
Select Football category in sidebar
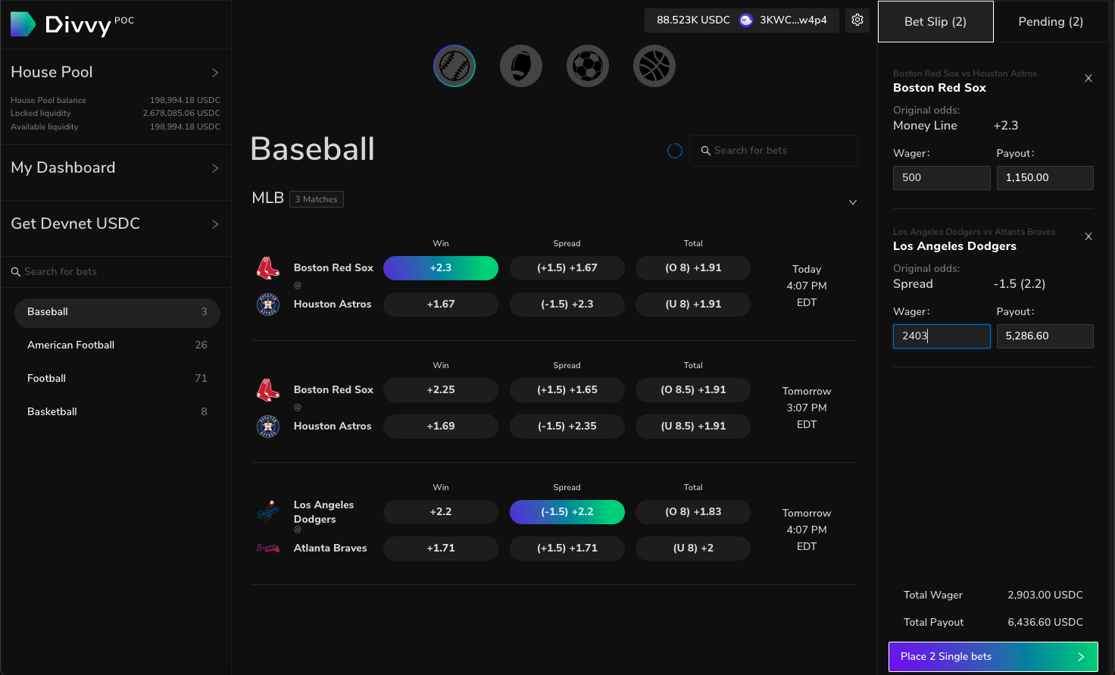117,379
